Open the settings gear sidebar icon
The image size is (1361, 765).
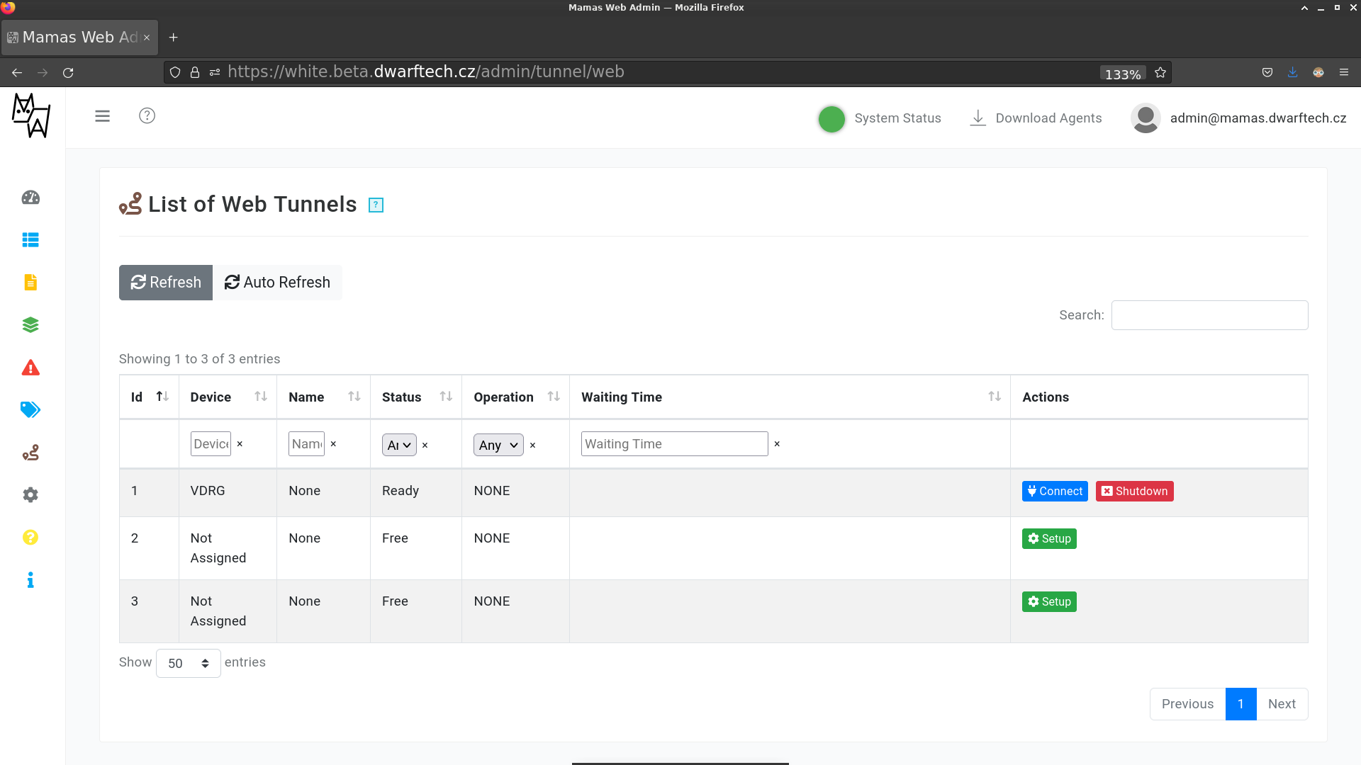click(30, 495)
